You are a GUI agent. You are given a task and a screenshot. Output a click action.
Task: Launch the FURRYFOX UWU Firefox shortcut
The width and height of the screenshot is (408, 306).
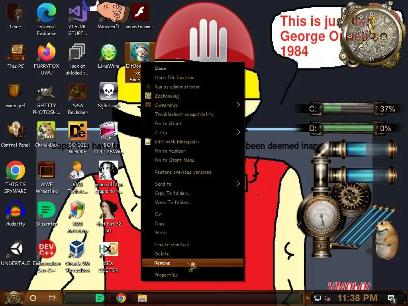click(x=46, y=59)
